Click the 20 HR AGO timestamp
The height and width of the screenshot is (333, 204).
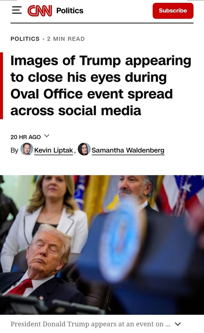[x=26, y=137]
